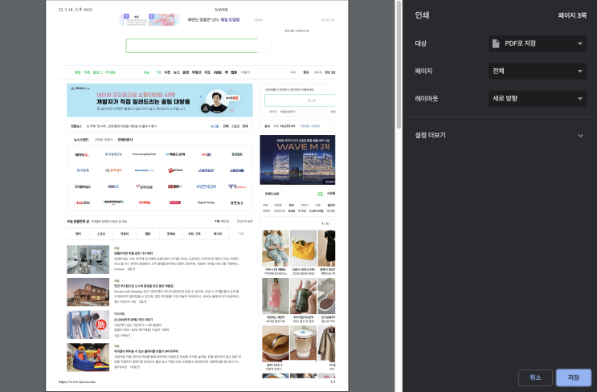The image size is (597, 392).
Task: Click the https://www.naver.com footer text
Action: 77,382
